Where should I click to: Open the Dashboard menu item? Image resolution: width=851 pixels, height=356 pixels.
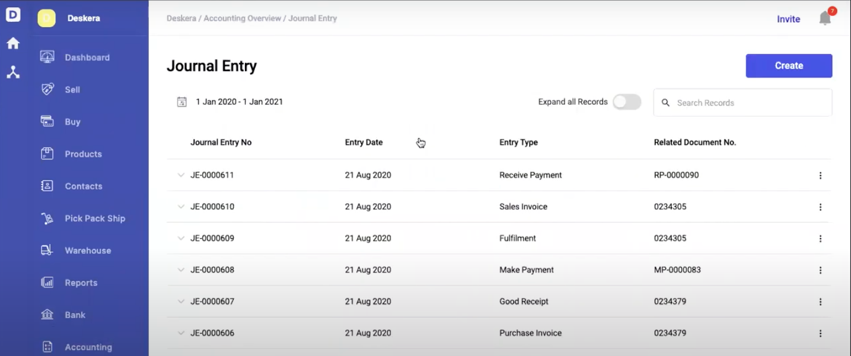(x=87, y=57)
